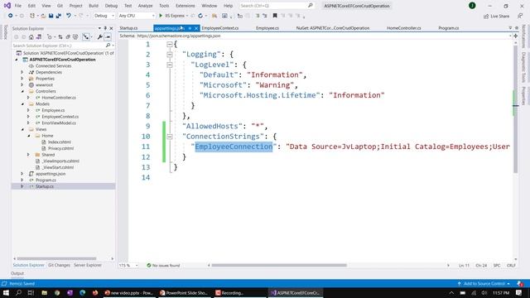Collapse the Models folder arrow

(22, 104)
